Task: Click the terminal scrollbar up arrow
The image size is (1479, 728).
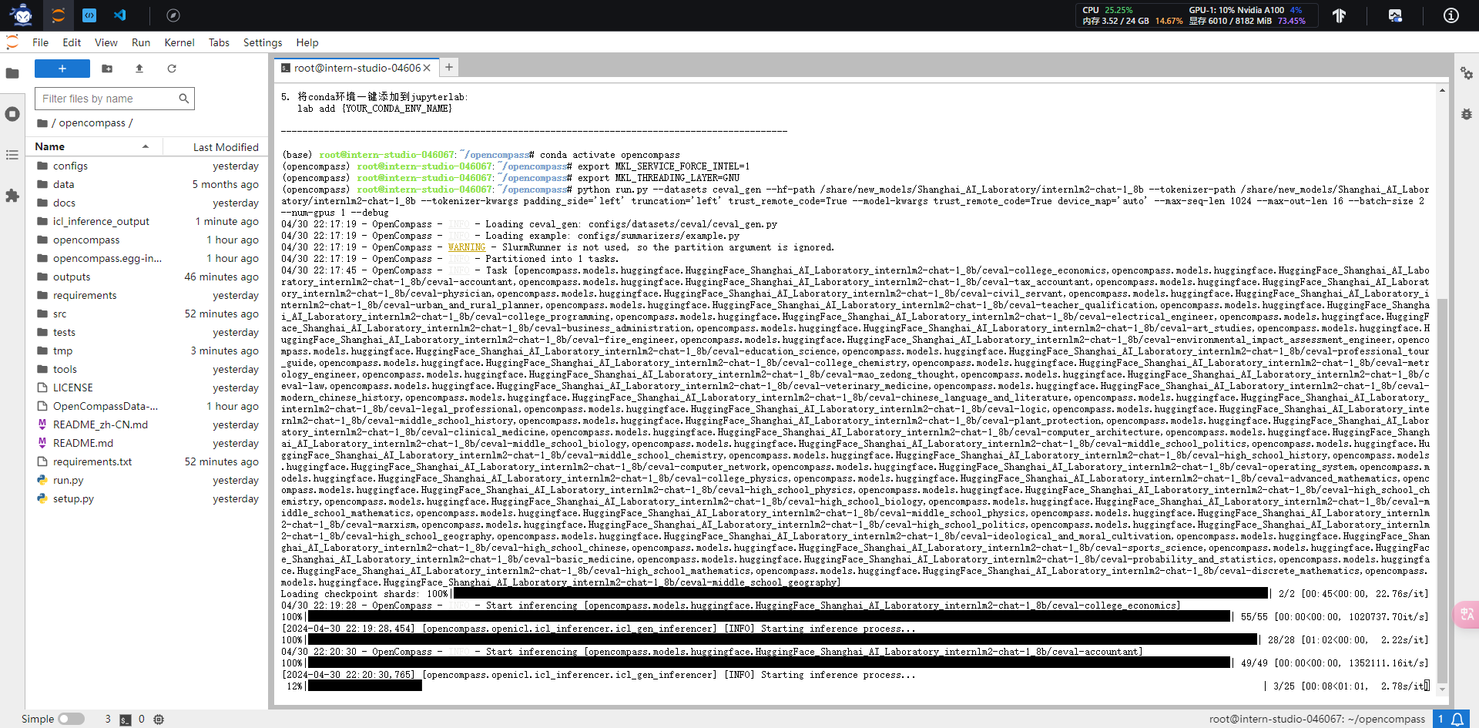Action: tap(1442, 90)
